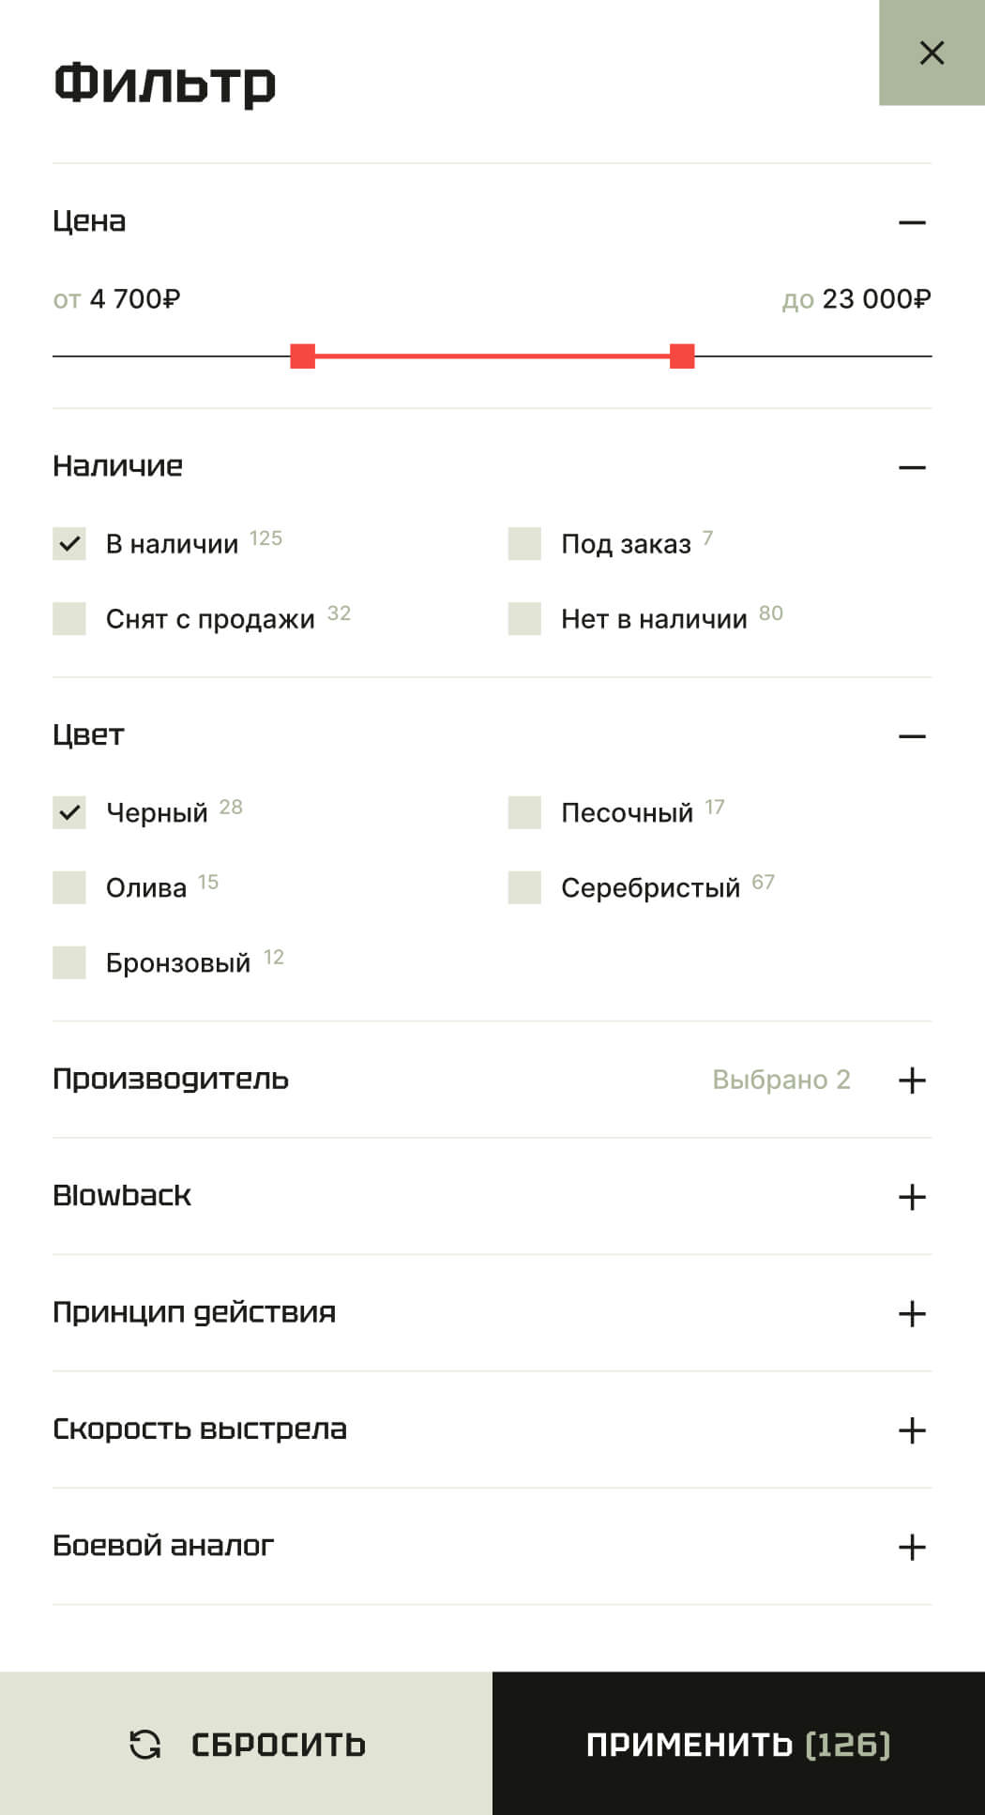Click the maximum price value 23 000₽
The height and width of the screenshot is (1815, 985).
tap(874, 299)
